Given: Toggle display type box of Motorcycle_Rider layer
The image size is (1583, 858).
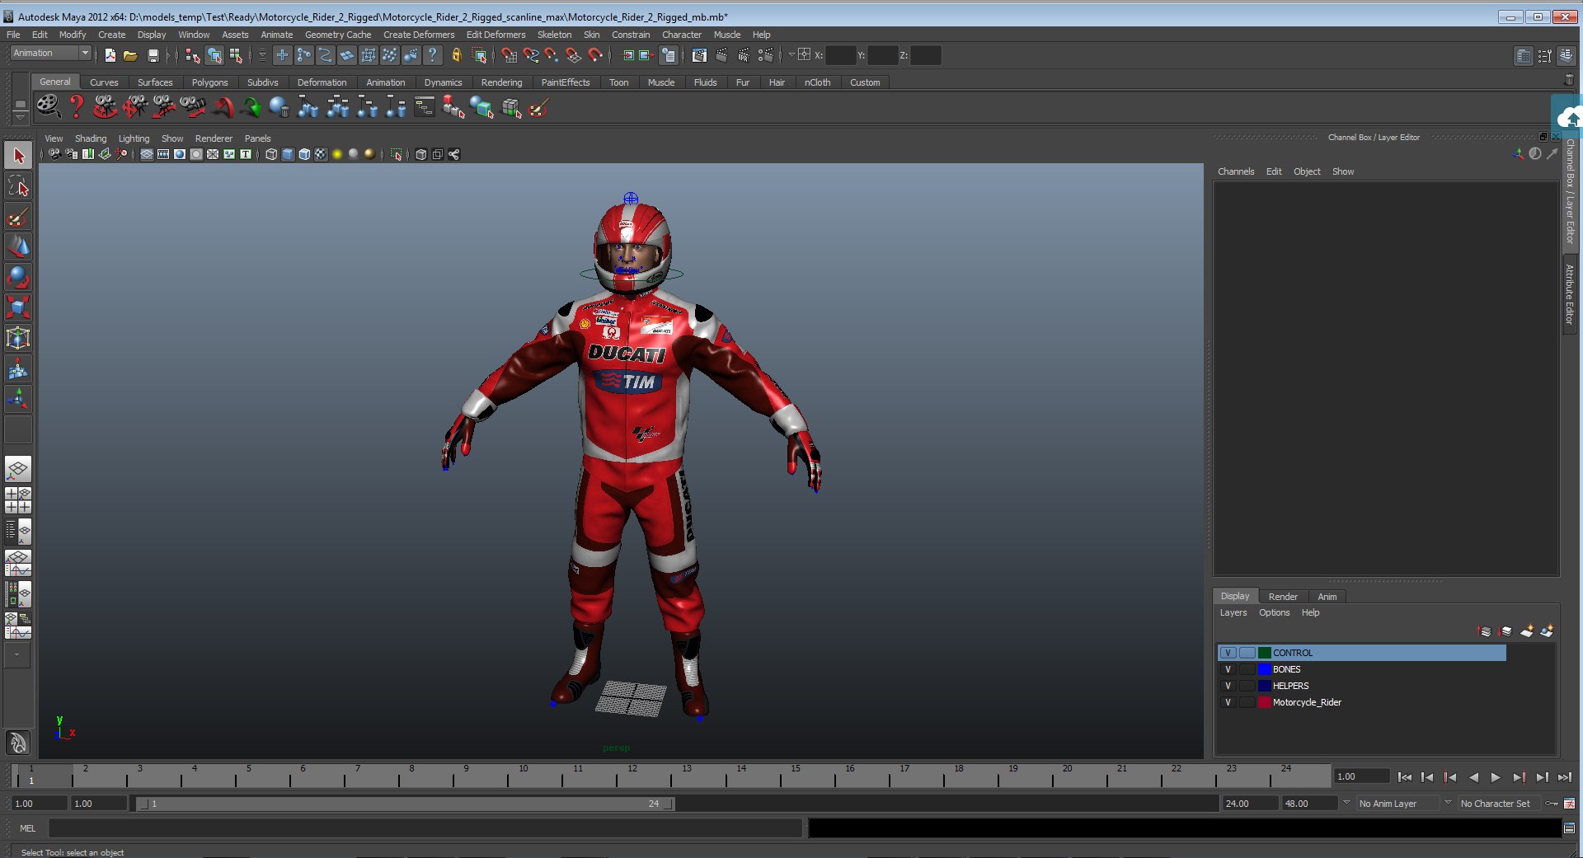Looking at the screenshot, I should coord(1247,702).
